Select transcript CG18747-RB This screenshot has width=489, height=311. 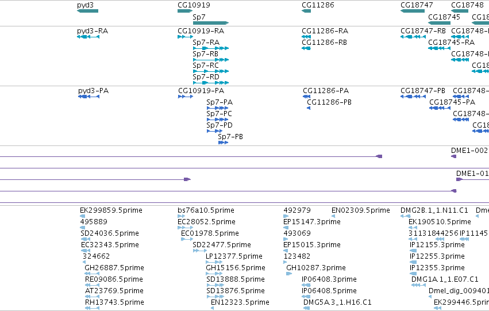(413, 37)
